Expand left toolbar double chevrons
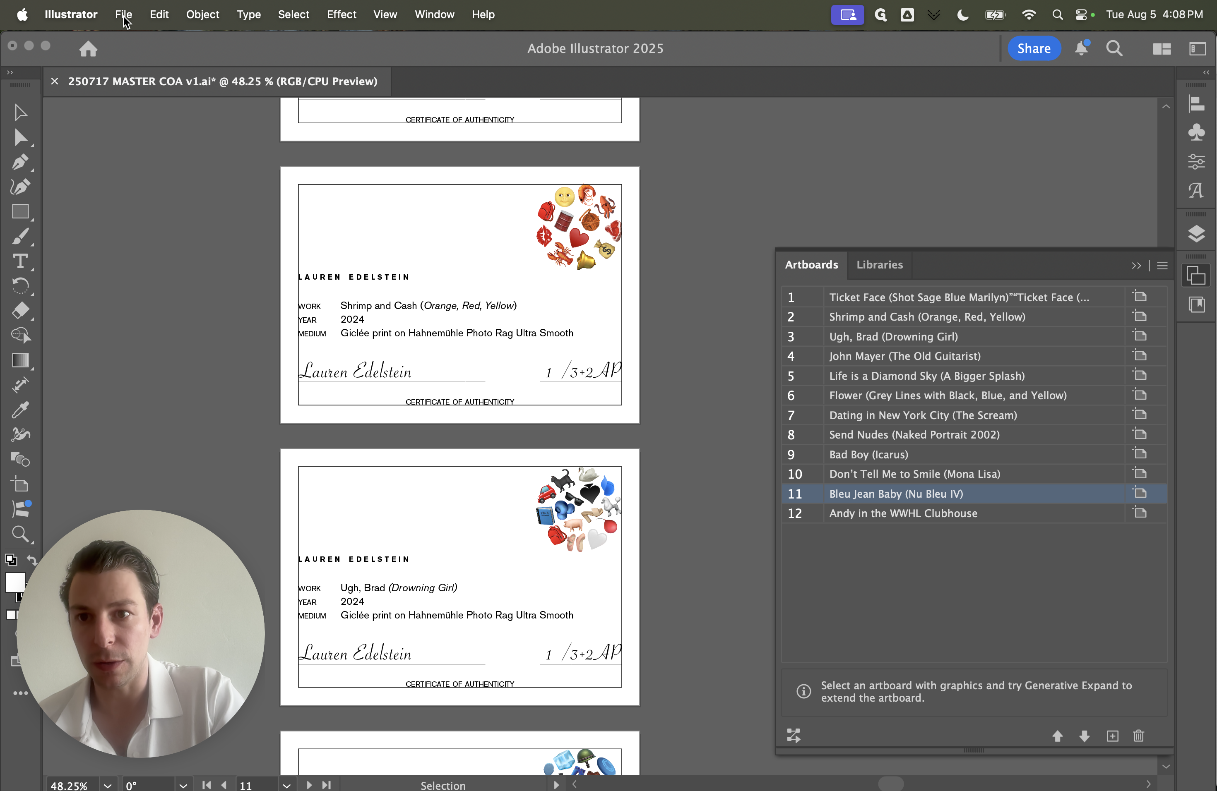The width and height of the screenshot is (1217, 791). pos(10,72)
